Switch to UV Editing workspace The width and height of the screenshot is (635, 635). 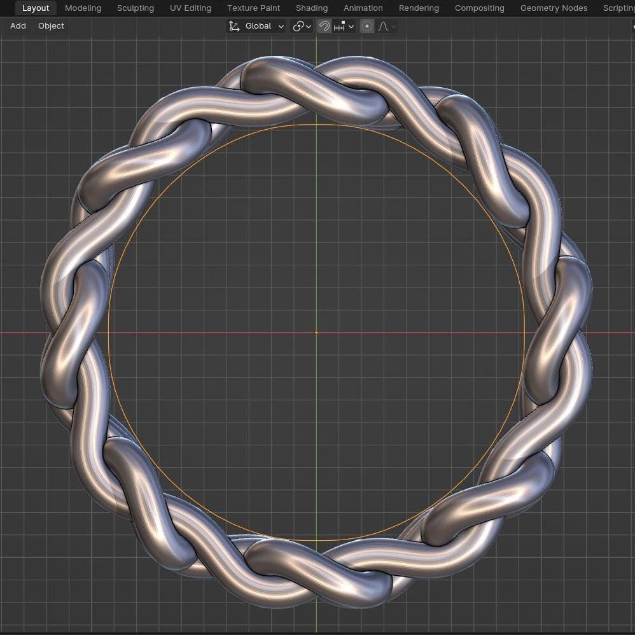click(190, 8)
